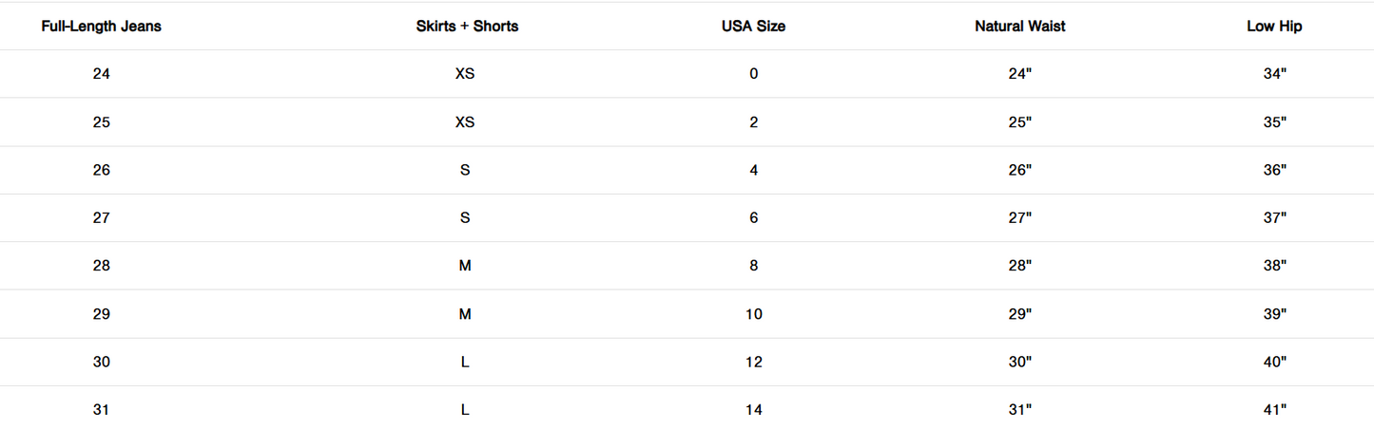This screenshot has width=1374, height=429.
Task: Select the Low Hip column header
Action: (1274, 27)
